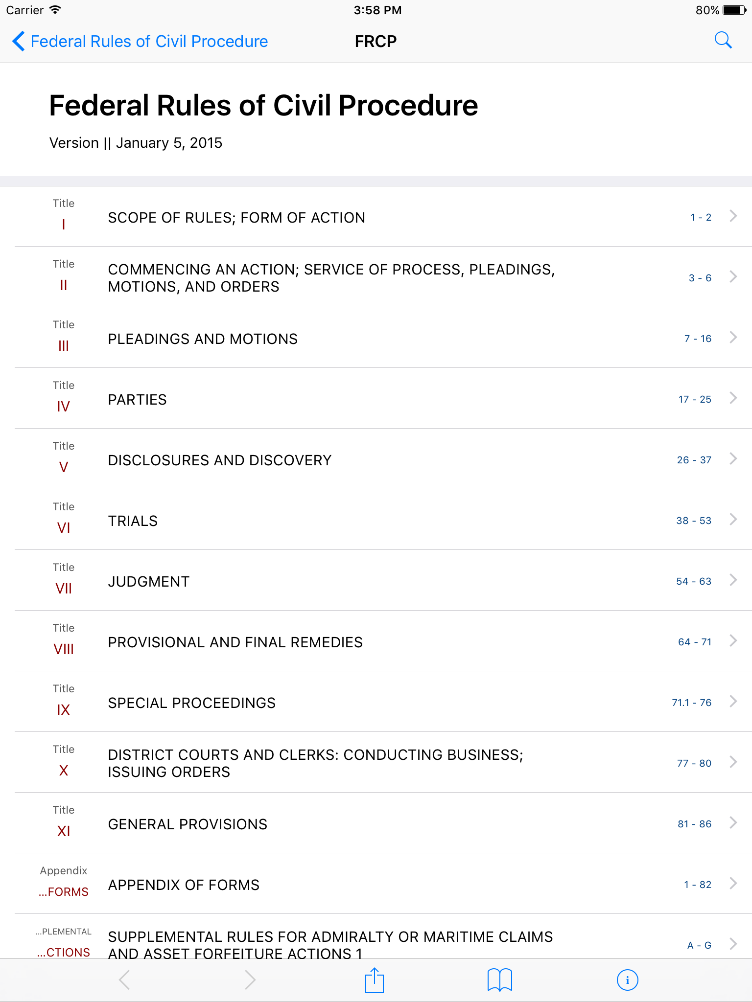
Task: Open DISCLOSURES AND DISCOVERY title
Action: click(x=220, y=460)
